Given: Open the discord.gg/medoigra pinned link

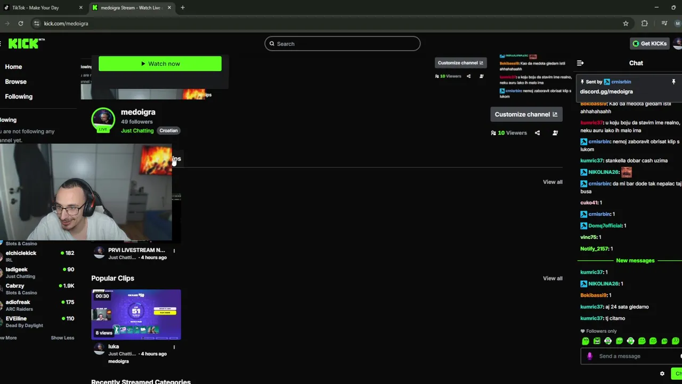Looking at the screenshot, I should (606, 92).
